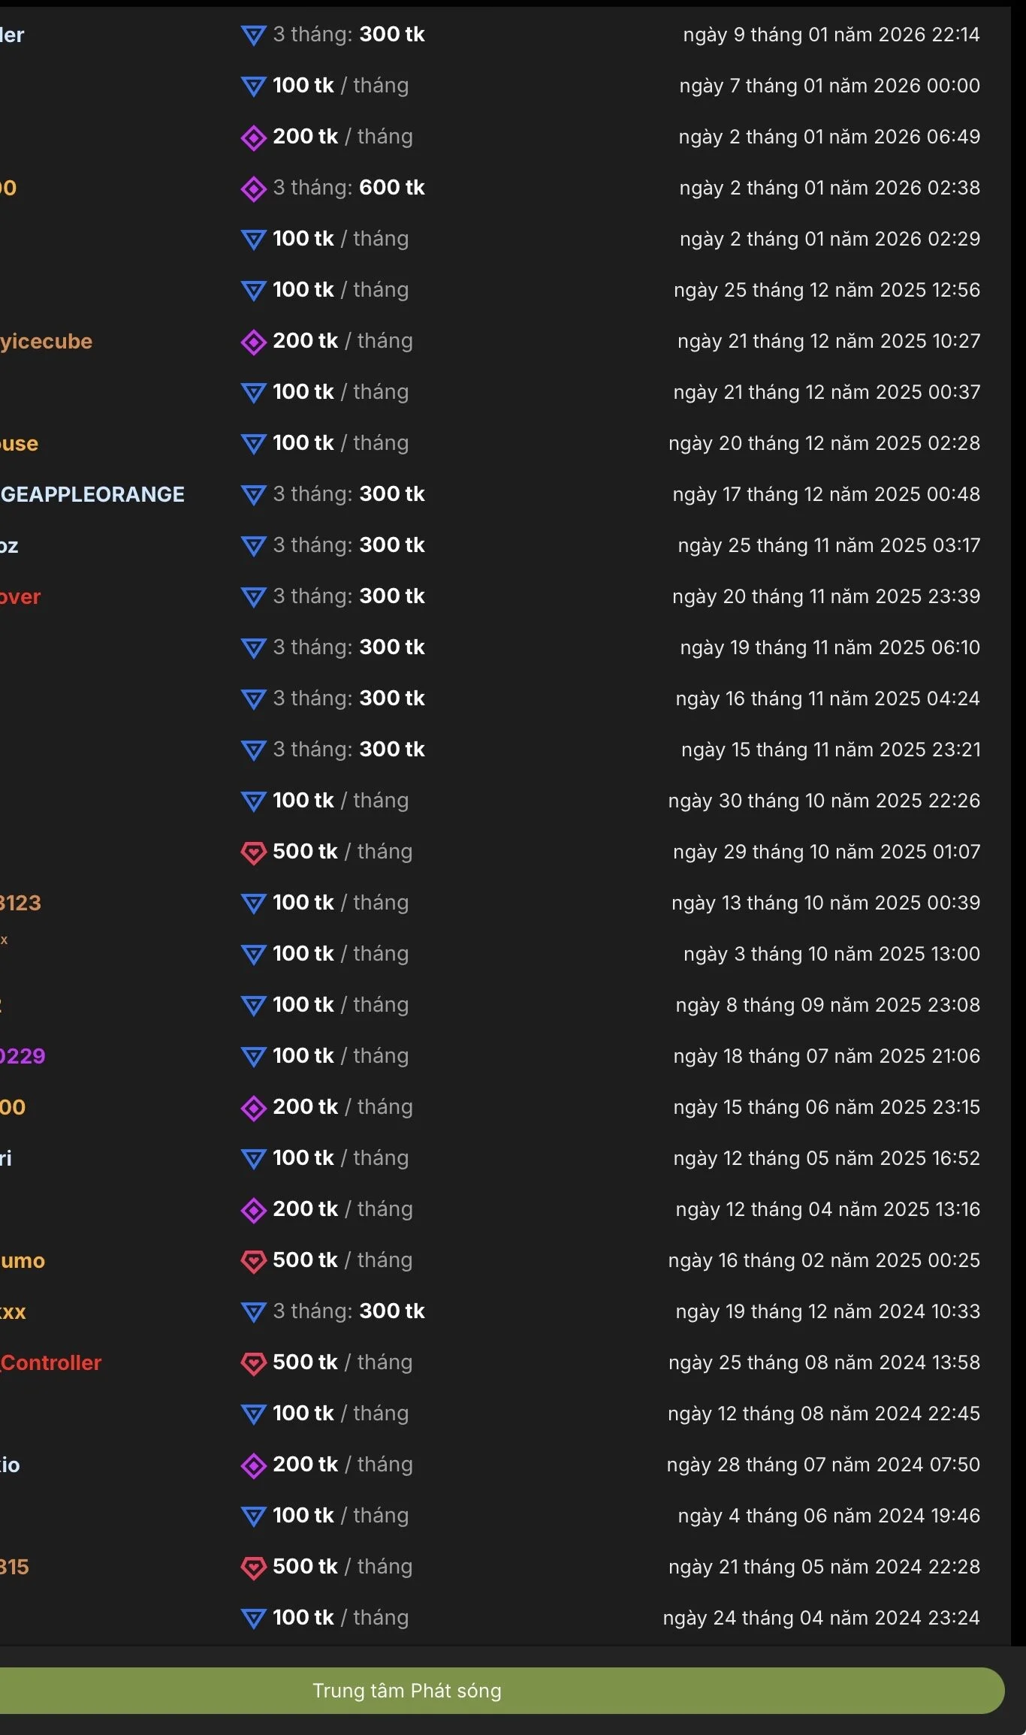Click the pink diamond icon beside 600 tk

pyautogui.click(x=254, y=189)
